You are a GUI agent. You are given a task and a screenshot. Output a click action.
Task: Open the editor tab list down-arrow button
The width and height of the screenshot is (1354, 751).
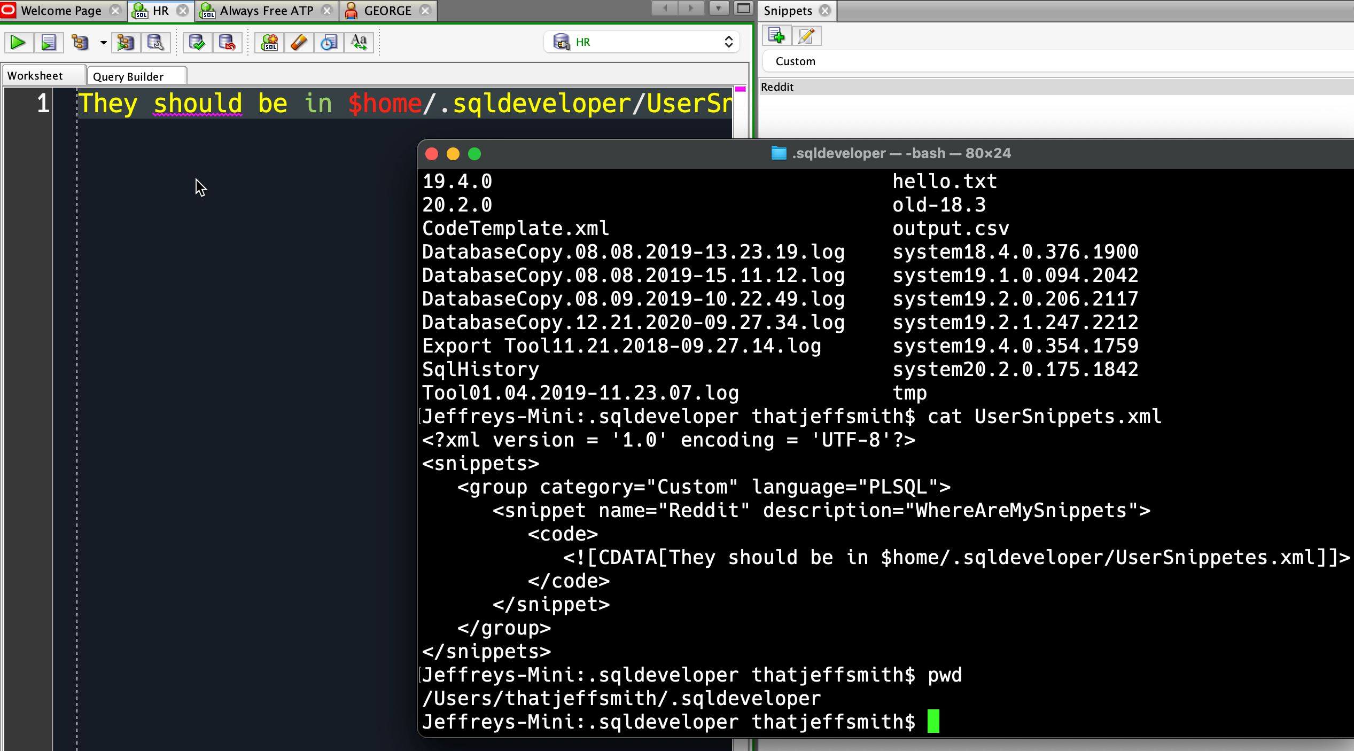coord(719,9)
